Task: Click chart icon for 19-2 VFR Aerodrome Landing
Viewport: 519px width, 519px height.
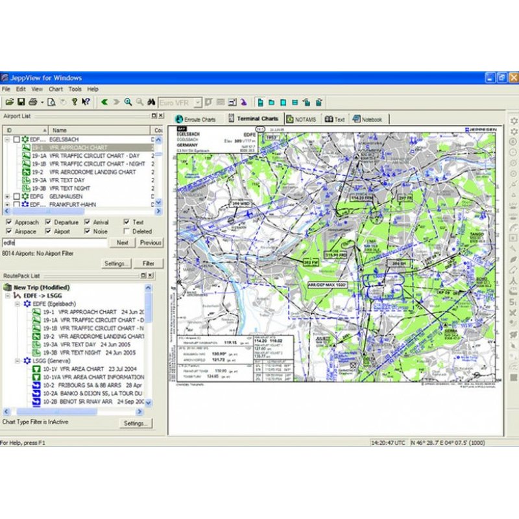Action: [27, 172]
